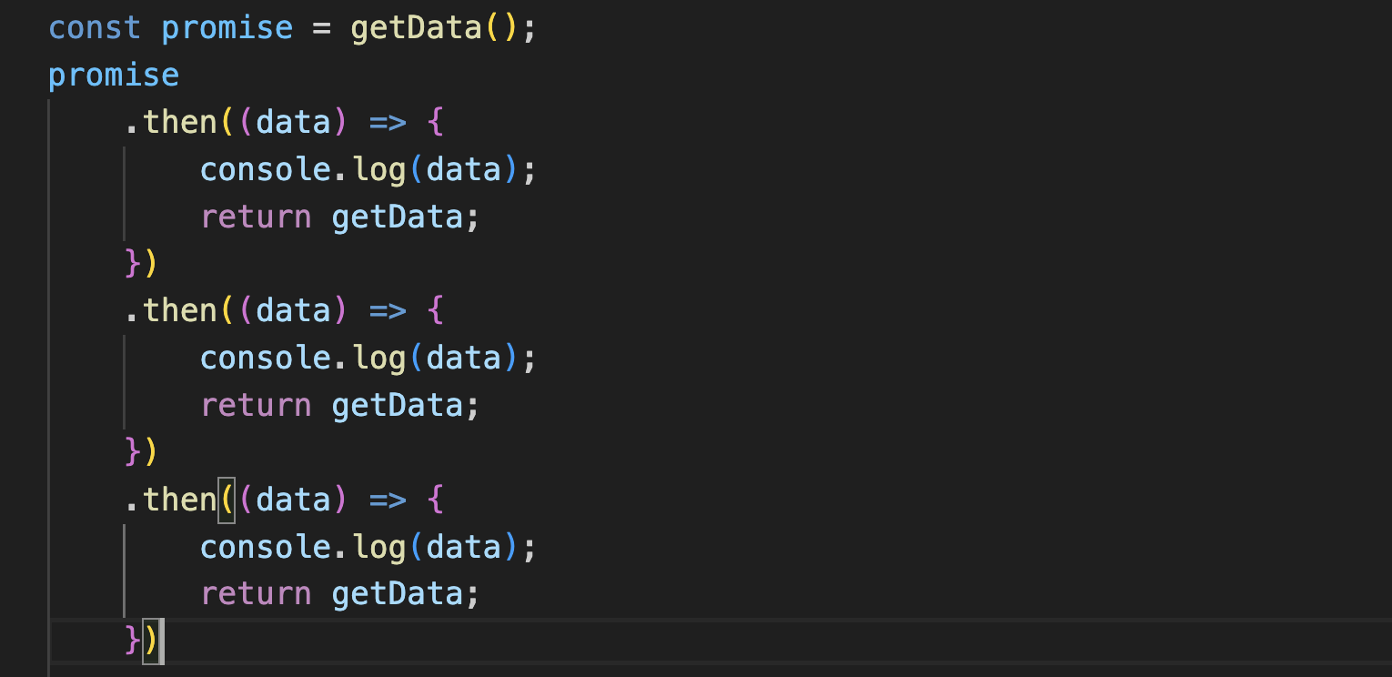Place cursor on standalone promise line
The image size is (1392, 677).
(114, 75)
